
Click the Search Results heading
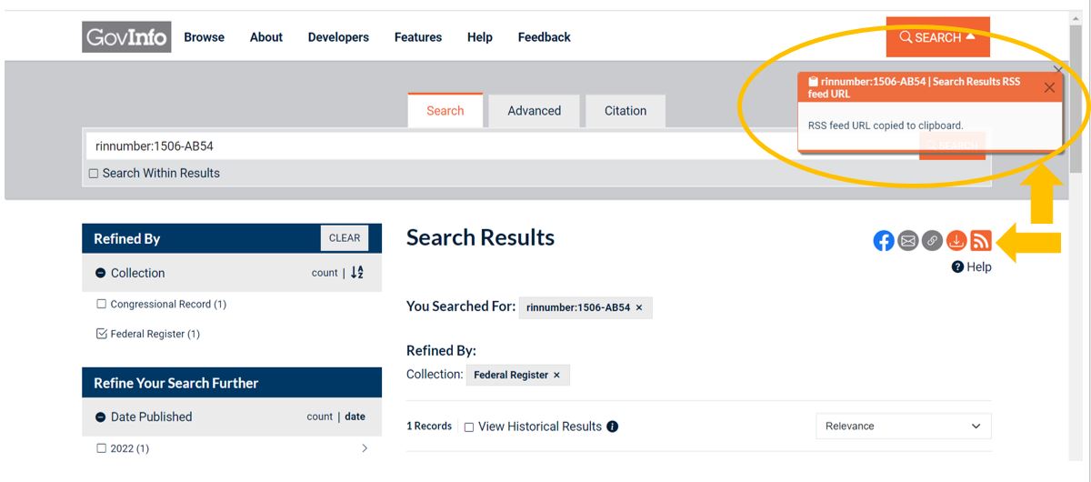480,237
